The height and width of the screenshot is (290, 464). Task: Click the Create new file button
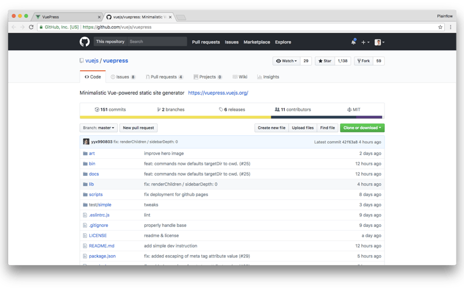click(271, 128)
